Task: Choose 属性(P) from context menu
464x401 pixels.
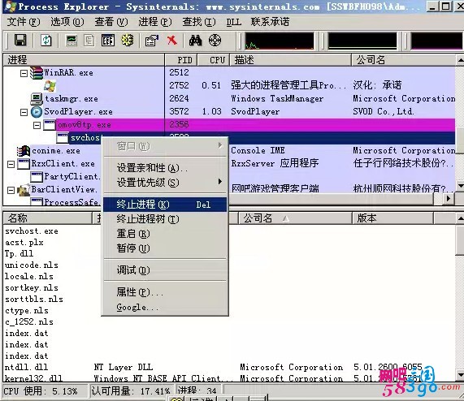Action: [x=166, y=292]
